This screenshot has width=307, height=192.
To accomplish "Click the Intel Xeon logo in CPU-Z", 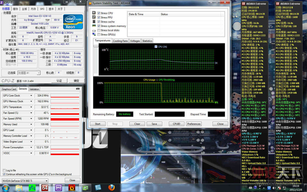I will (x=73, y=22).
